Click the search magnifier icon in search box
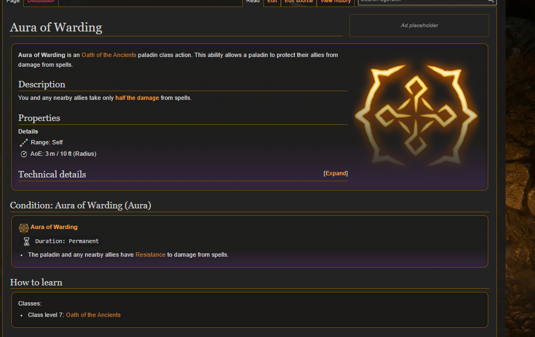 coord(490,1)
